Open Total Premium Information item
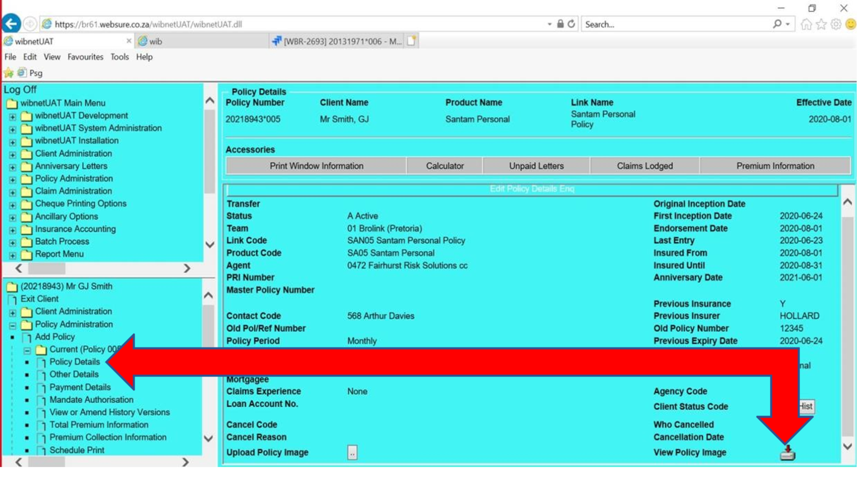This screenshot has width=863, height=480. click(x=99, y=425)
